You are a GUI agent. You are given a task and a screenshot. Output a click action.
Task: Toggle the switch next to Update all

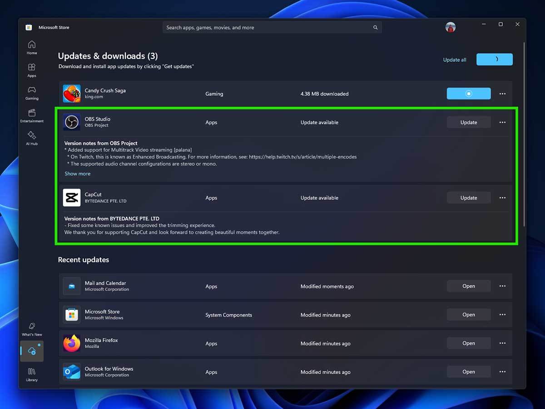click(x=494, y=59)
